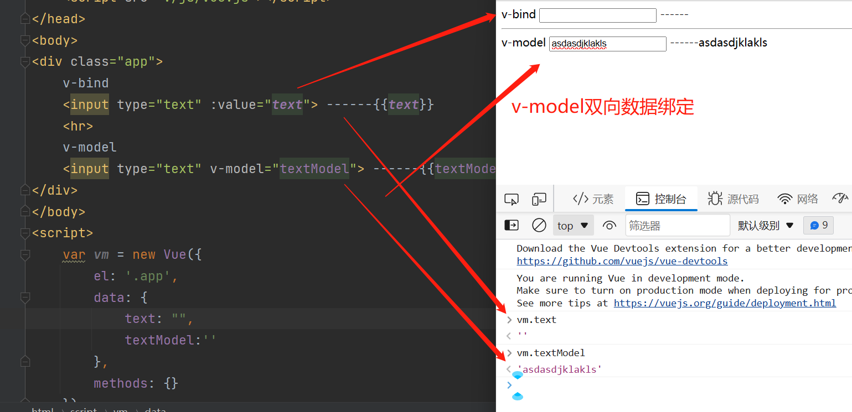Switch to the 元素 tab

click(593, 199)
